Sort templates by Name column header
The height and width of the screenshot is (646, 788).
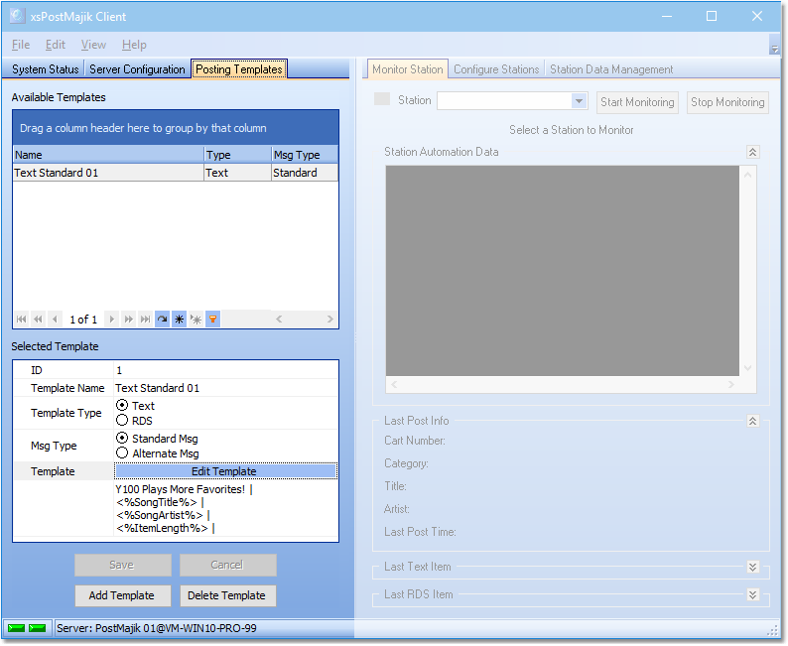click(108, 155)
